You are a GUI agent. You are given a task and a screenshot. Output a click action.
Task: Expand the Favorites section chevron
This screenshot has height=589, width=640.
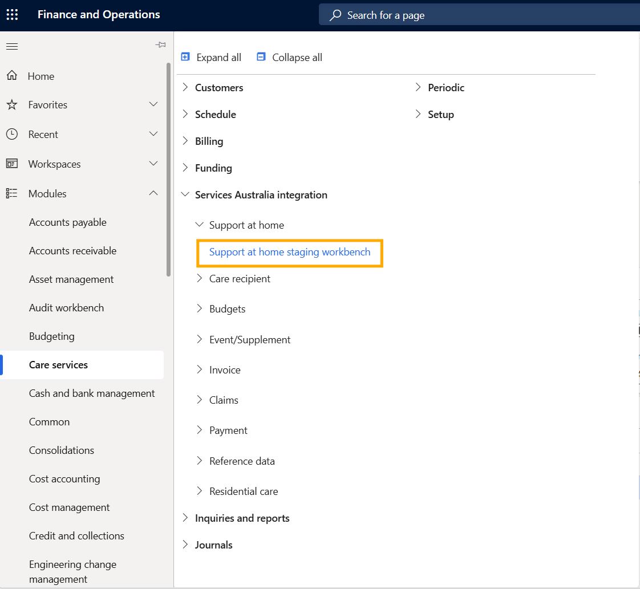click(153, 104)
